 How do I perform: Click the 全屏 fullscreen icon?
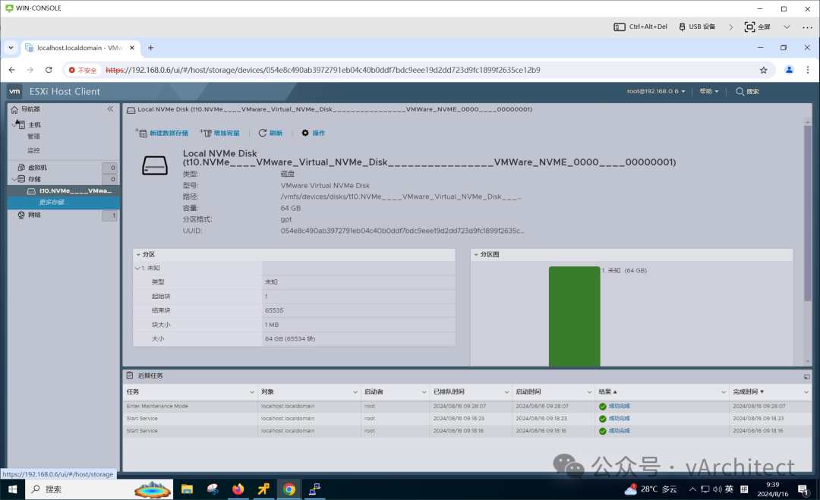click(757, 27)
